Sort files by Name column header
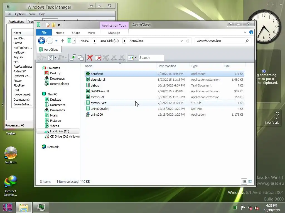 pyautogui.click(x=120, y=66)
